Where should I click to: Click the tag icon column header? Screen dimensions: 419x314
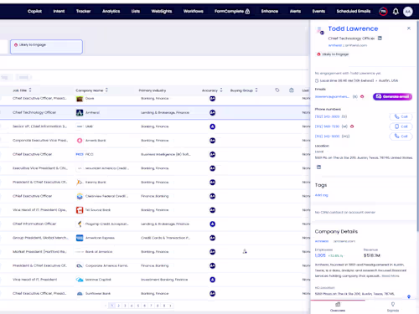click(x=277, y=90)
